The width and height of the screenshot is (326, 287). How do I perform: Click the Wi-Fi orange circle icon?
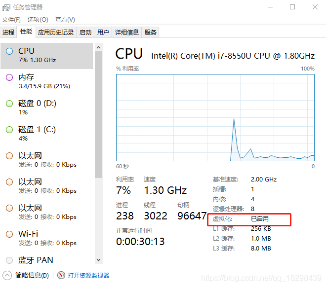9,234
